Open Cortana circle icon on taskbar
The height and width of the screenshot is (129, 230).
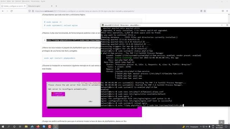[x=14, y=126]
